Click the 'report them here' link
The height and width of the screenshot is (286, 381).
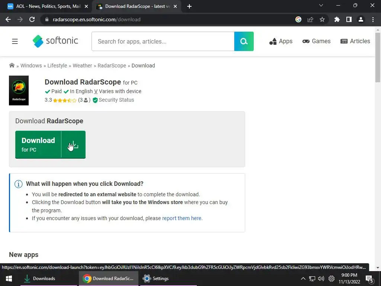(182, 218)
